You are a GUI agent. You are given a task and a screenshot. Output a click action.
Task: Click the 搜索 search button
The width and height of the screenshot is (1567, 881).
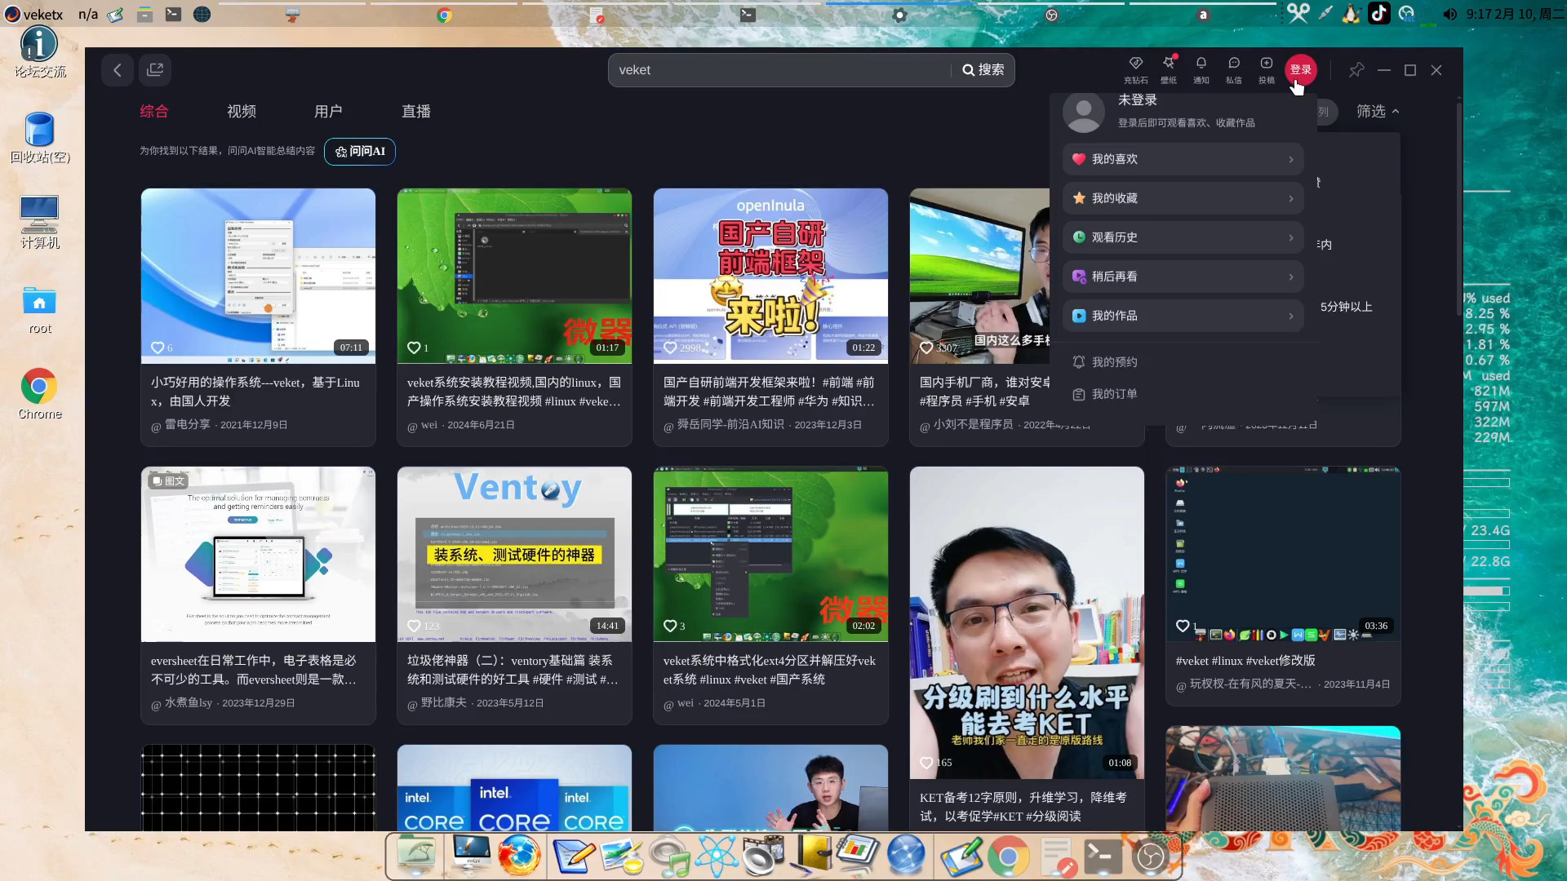tap(983, 70)
